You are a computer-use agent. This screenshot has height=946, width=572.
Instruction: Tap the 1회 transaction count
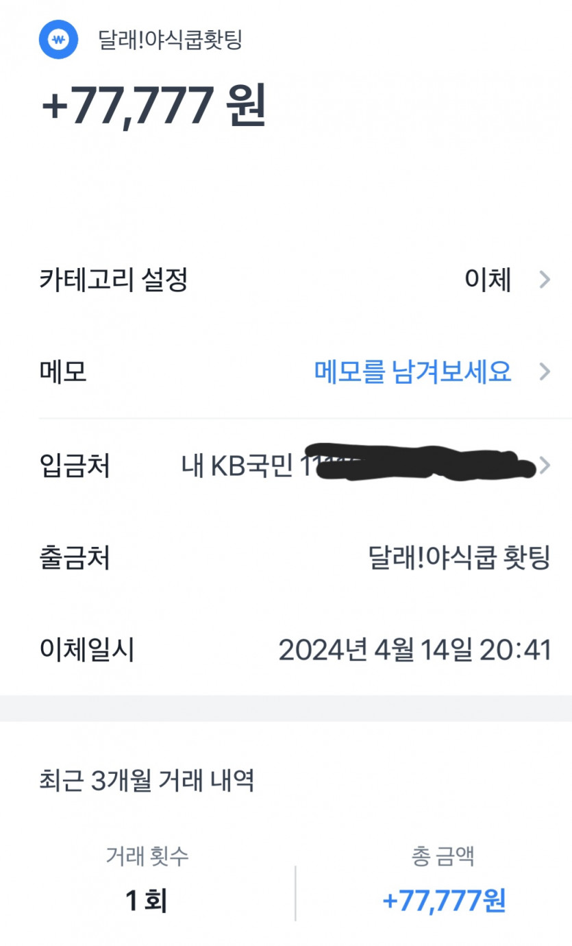coord(147,901)
